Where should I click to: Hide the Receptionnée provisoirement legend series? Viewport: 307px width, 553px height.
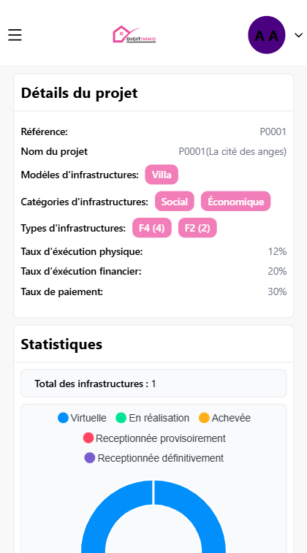[154, 438]
